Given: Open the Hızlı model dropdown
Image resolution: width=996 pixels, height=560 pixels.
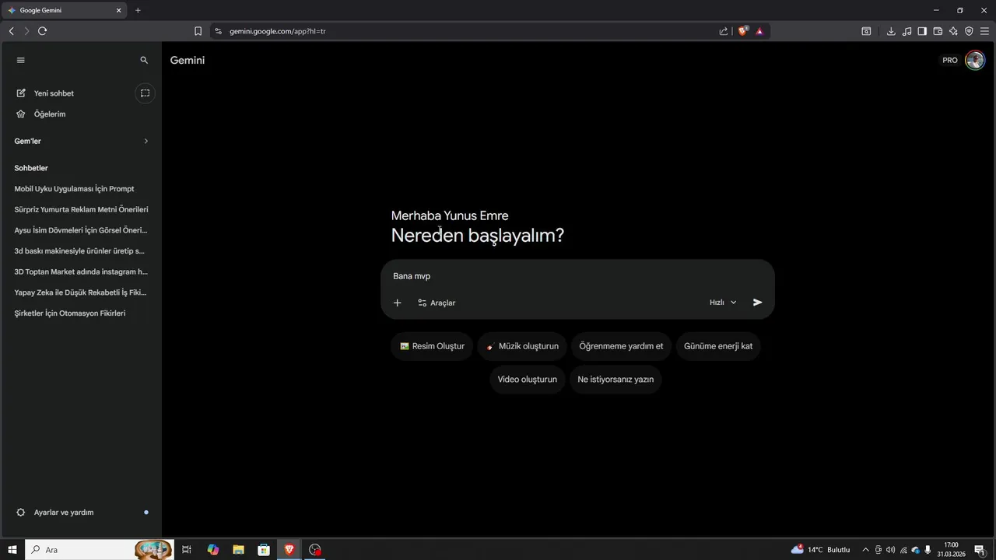Looking at the screenshot, I should [x=723, y=303].
